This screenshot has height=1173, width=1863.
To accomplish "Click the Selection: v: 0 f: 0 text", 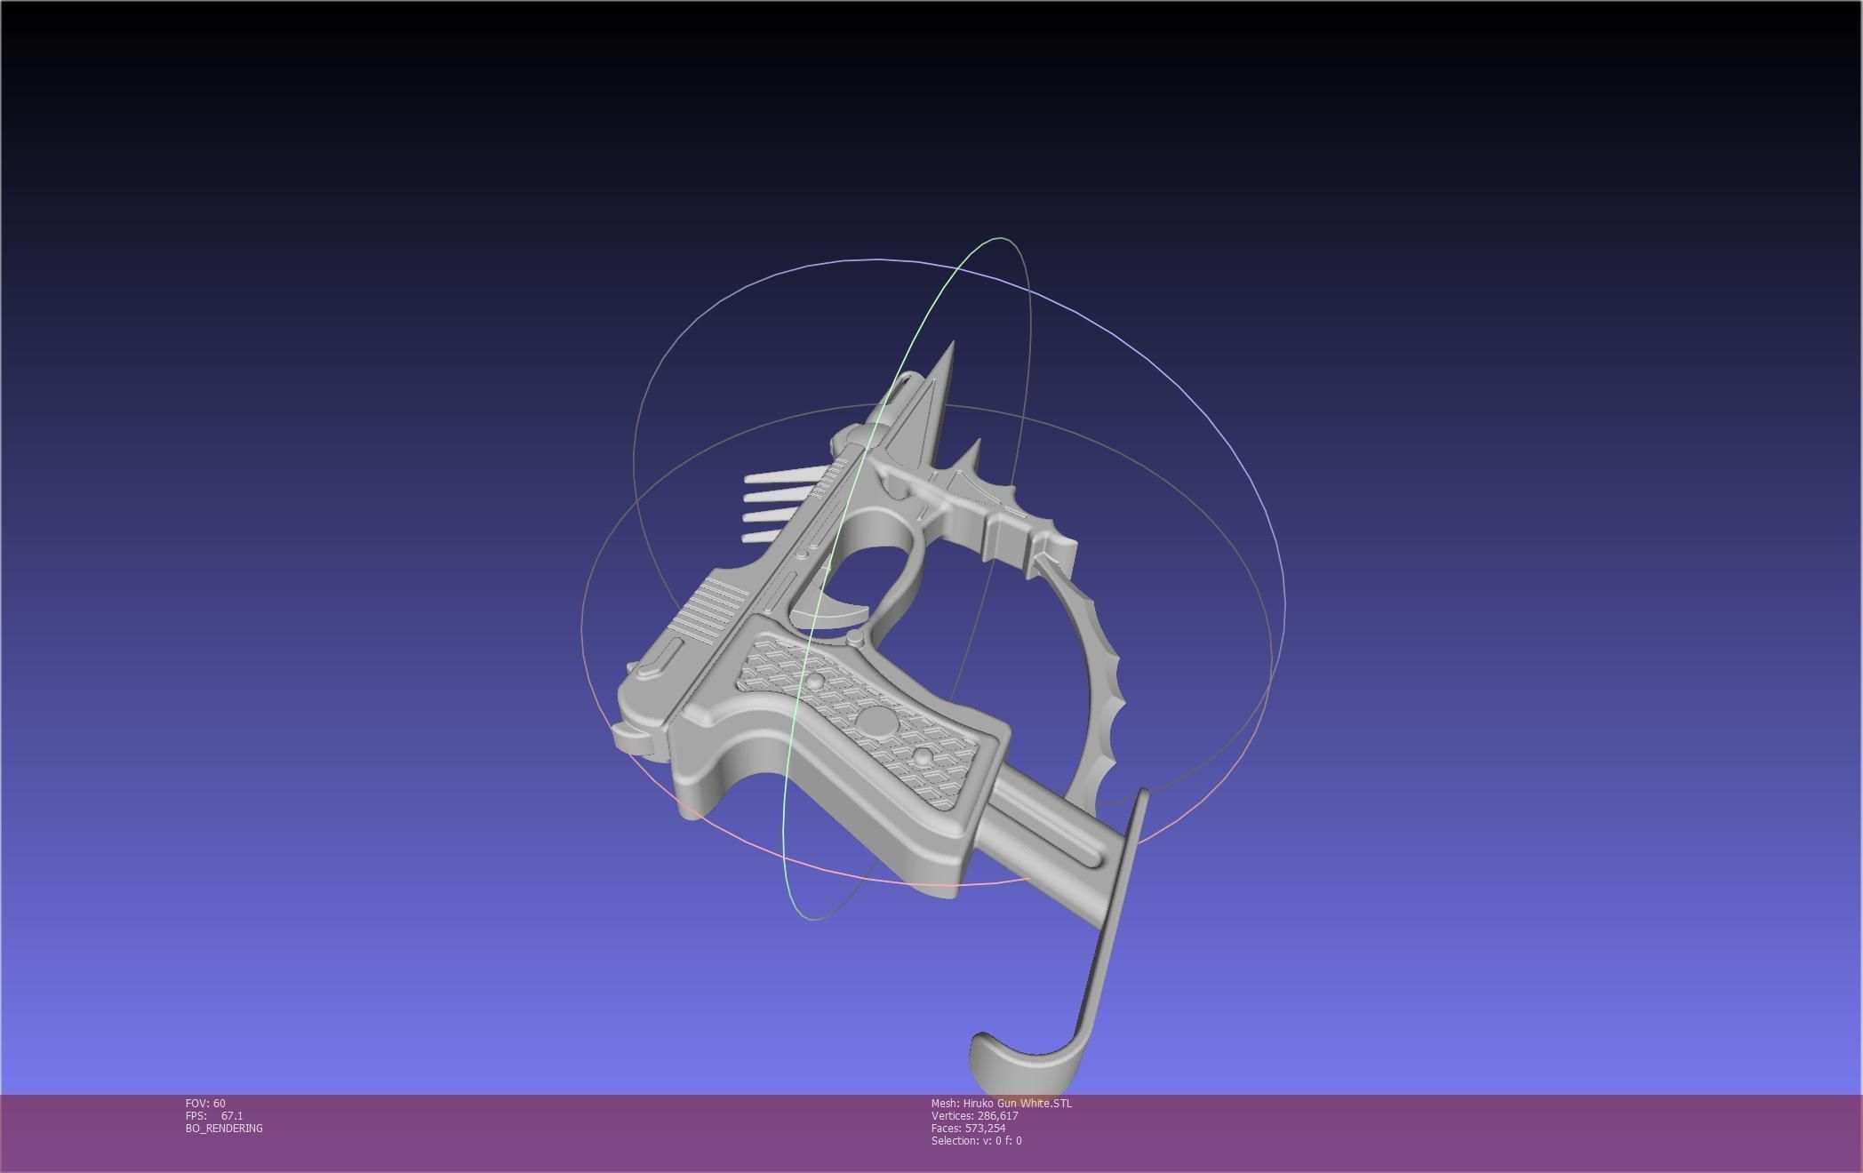I will (x=977, y=1140).
